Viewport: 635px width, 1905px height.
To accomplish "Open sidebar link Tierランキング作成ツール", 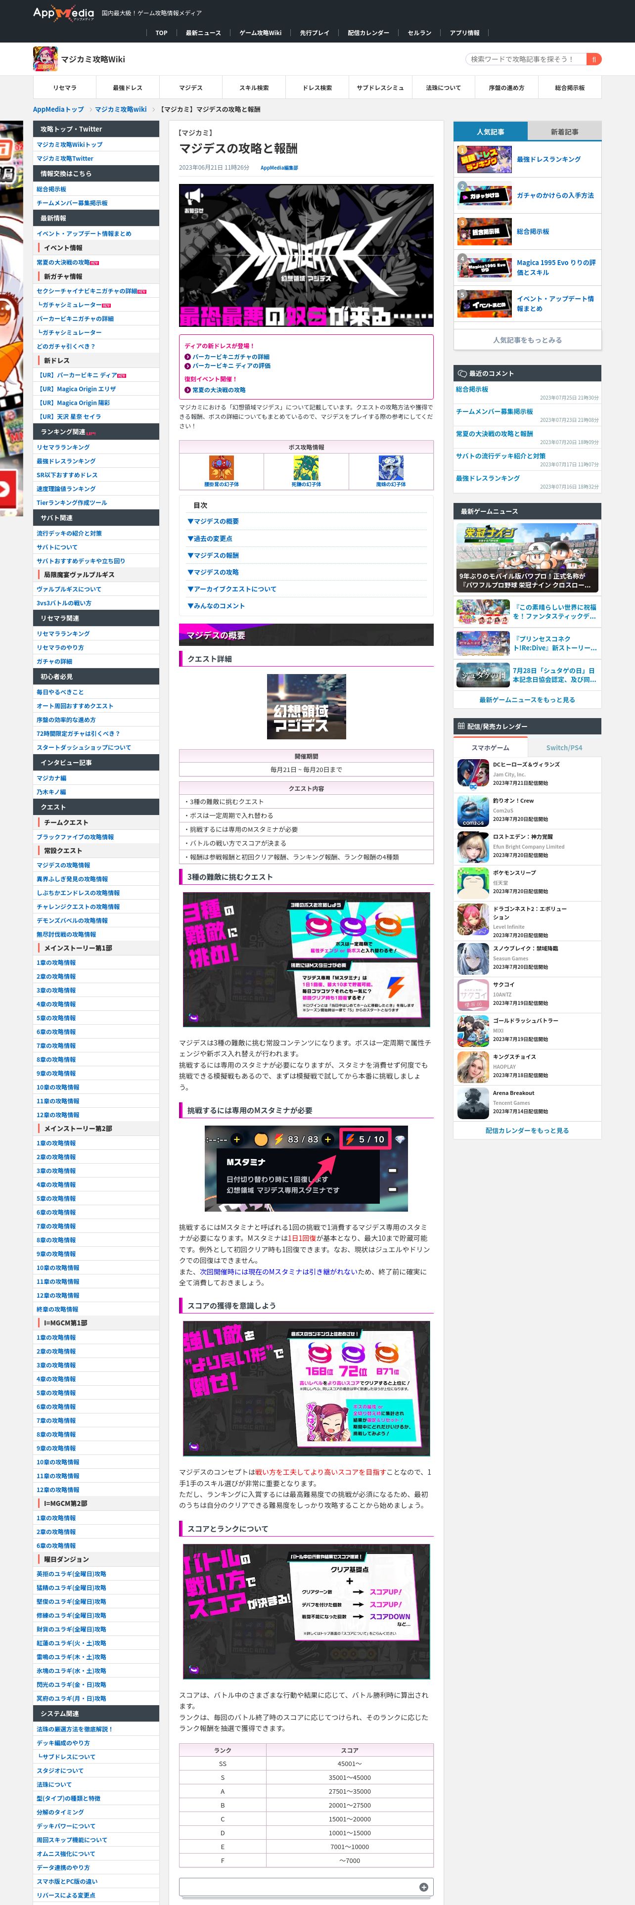I will (72, 502).
